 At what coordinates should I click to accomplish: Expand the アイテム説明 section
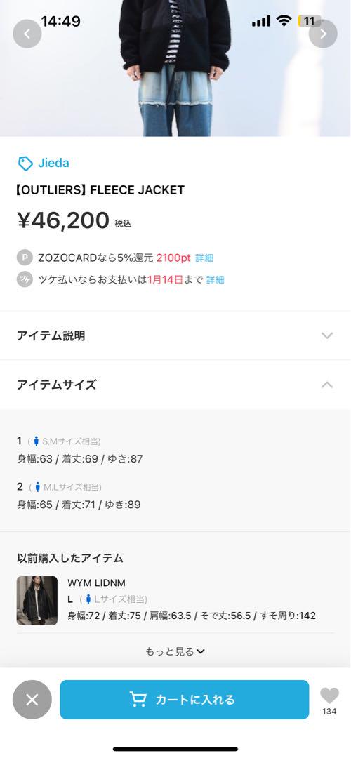(175, 335)
